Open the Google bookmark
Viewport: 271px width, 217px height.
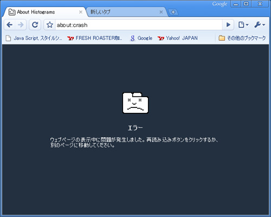tap(141, 38)
